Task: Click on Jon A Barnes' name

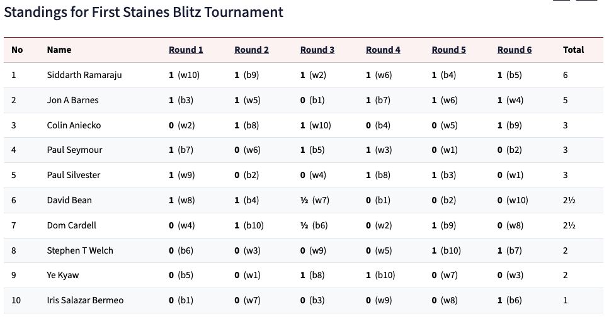Action: pyautogui.click(x=72, y=100)
